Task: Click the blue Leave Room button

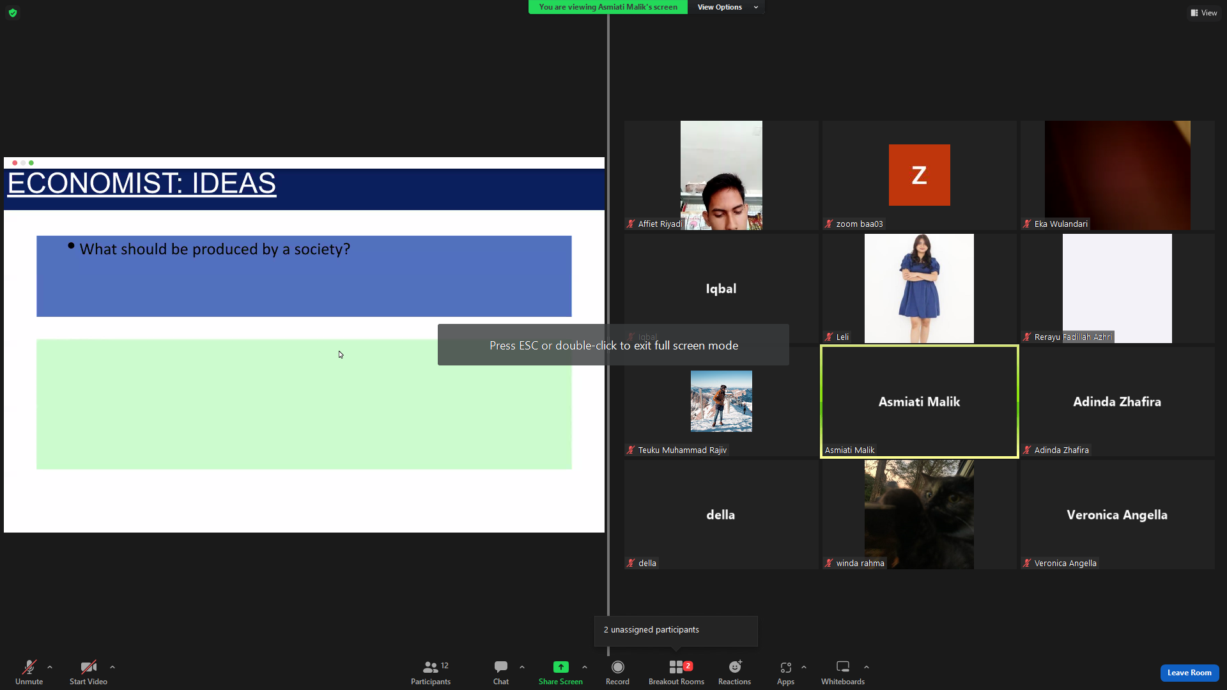Action: pyautogui.click(x=1189, y=673)
